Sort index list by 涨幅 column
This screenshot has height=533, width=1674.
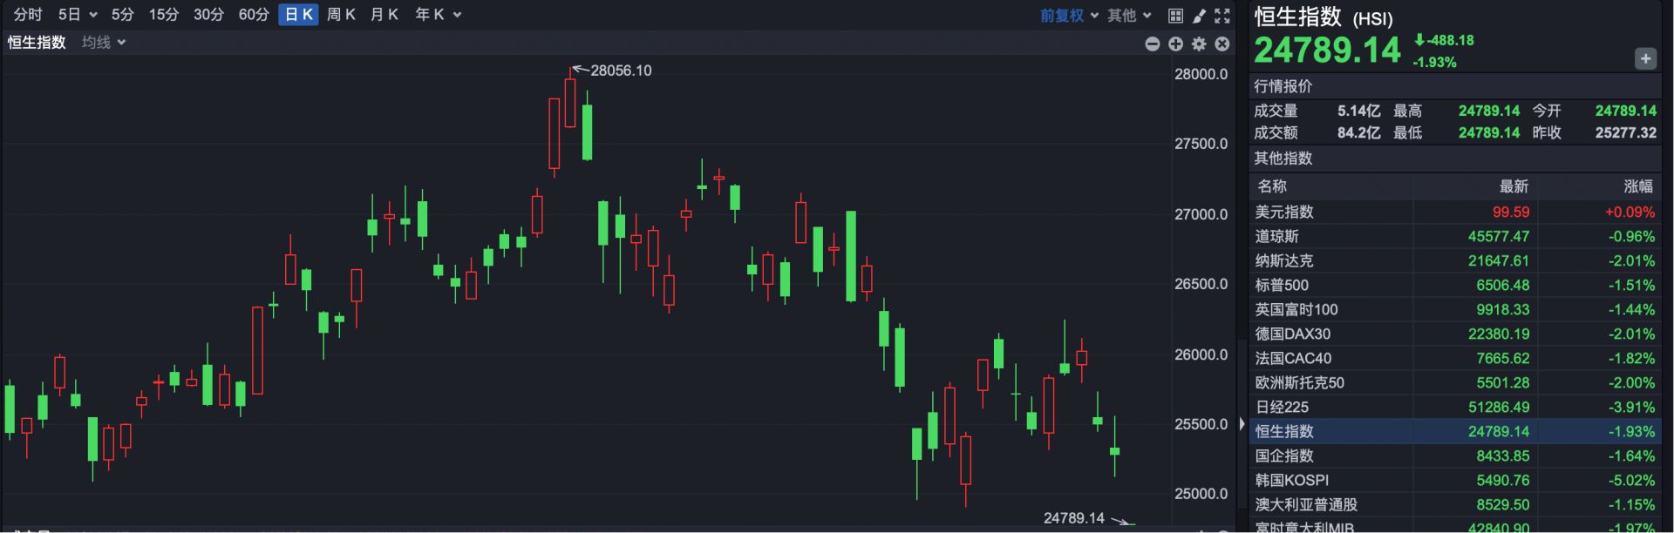tap(1637, 186)
